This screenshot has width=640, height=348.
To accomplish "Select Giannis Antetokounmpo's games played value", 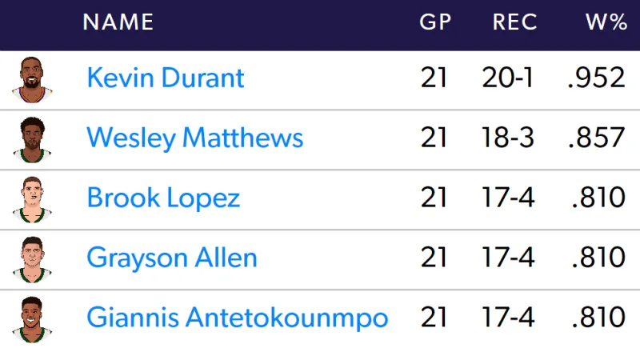I will [x=434, y=318].
